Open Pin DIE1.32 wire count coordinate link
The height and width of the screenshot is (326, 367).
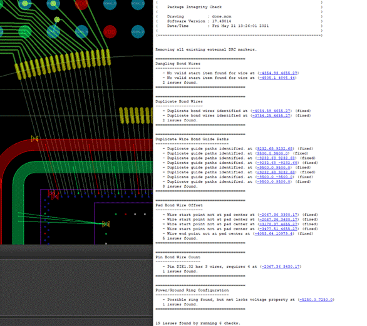tap(281, 267)
